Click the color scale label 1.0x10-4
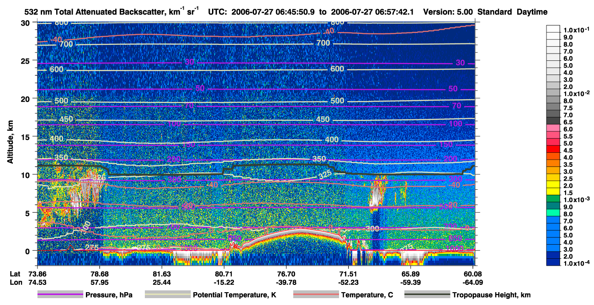The width and height of the screenshot is (594, 305). [578, 263]
